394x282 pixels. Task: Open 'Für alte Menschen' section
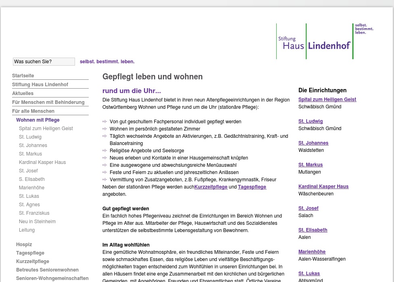click(33, 111)
